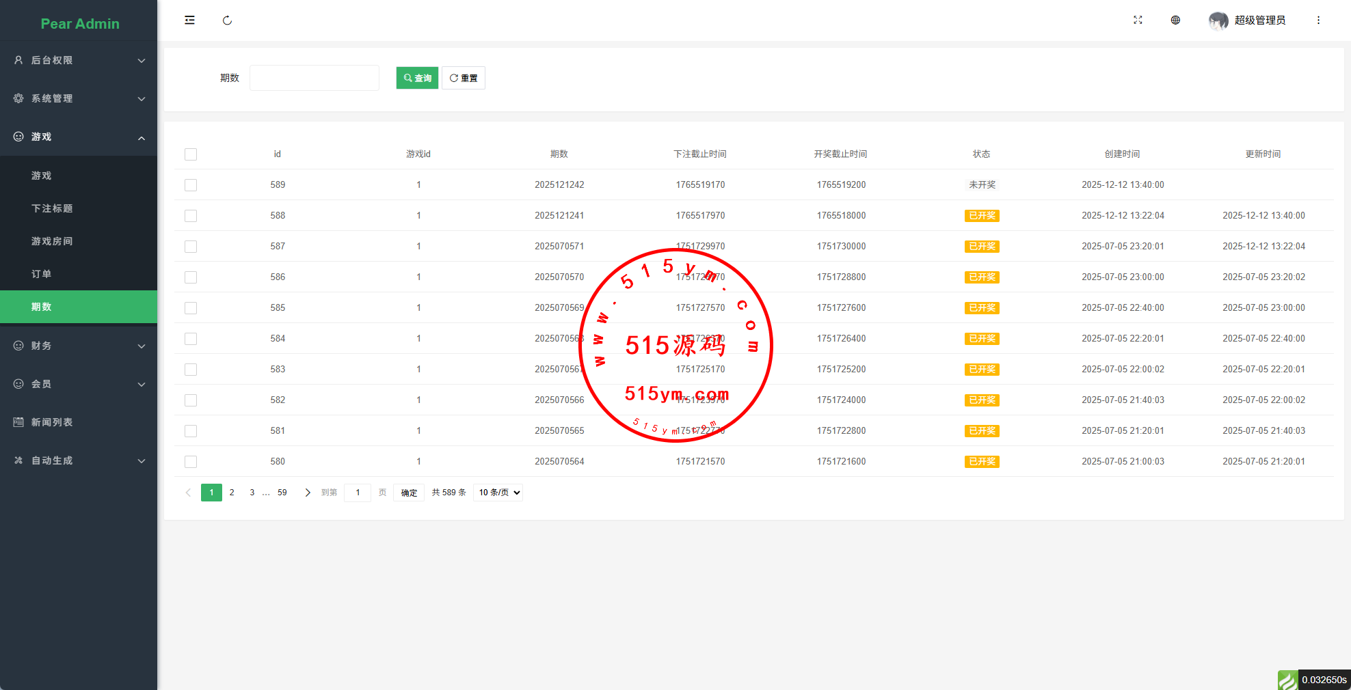This screenshot has height=690, width=1351.
Task: Open the vertical three-dot more menu
Action: coord(1318,20)
